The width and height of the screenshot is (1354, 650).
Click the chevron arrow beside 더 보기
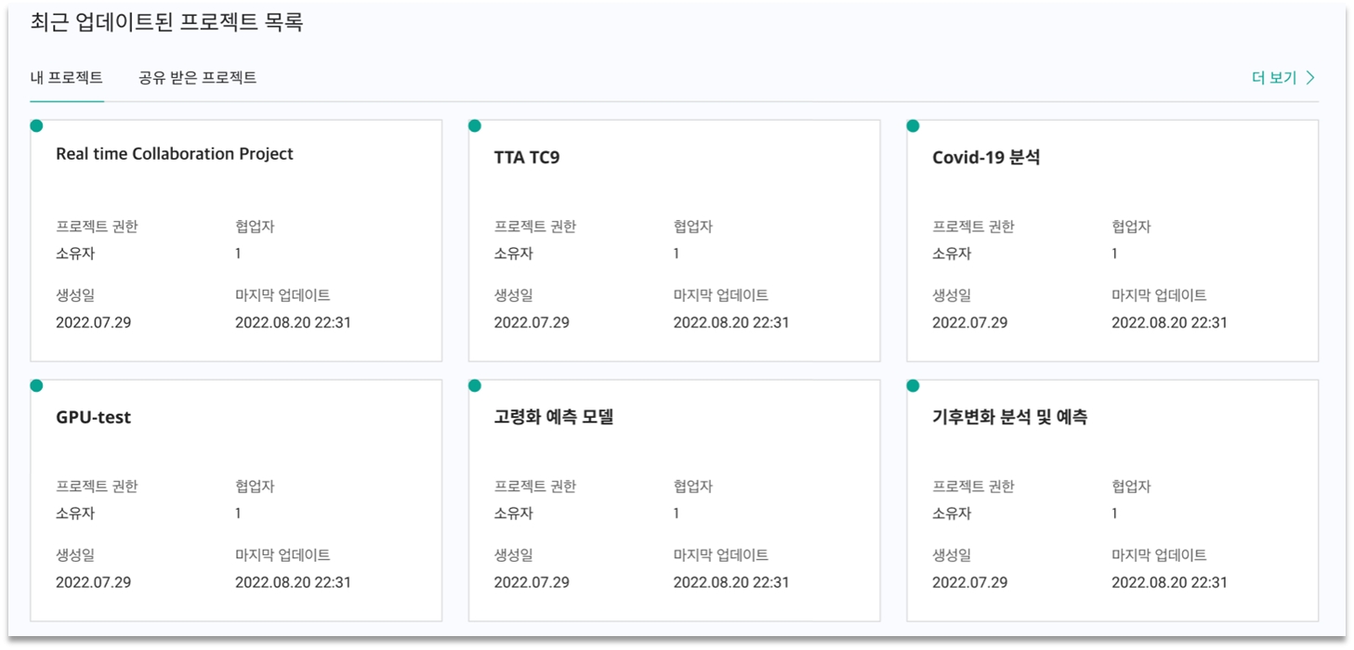pyautogui.click(x=1310, y=78)
